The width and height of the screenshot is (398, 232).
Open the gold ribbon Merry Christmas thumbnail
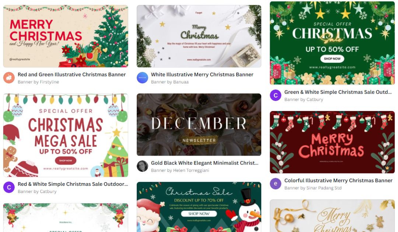pyautogui.click(x=332, y=216)
